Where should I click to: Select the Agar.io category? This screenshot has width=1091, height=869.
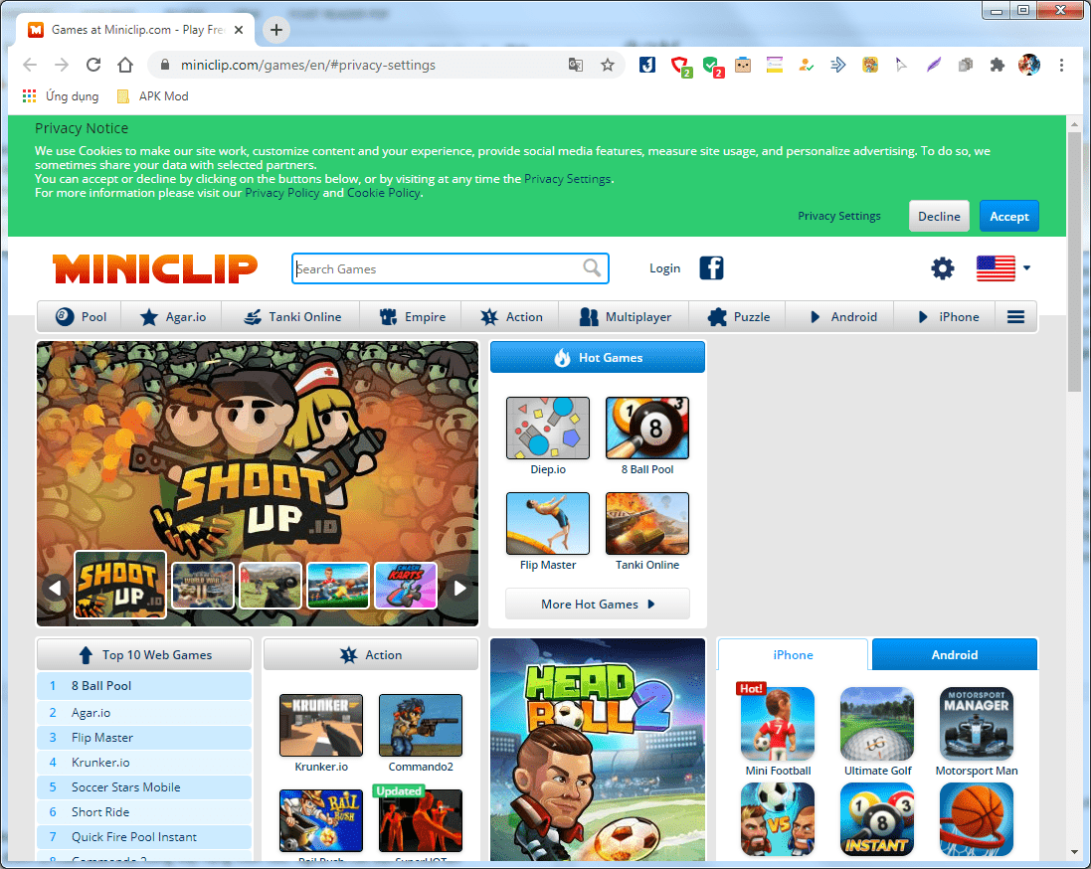pyautogui.click(x=172, y=317)
